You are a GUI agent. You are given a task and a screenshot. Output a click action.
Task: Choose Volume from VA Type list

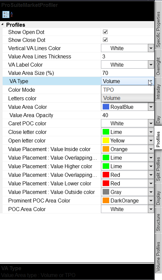click(127, 98)
